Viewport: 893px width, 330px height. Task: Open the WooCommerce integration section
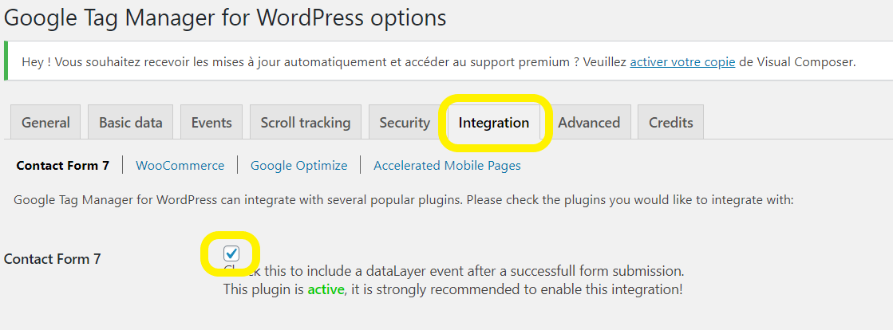tap(180, 166)
